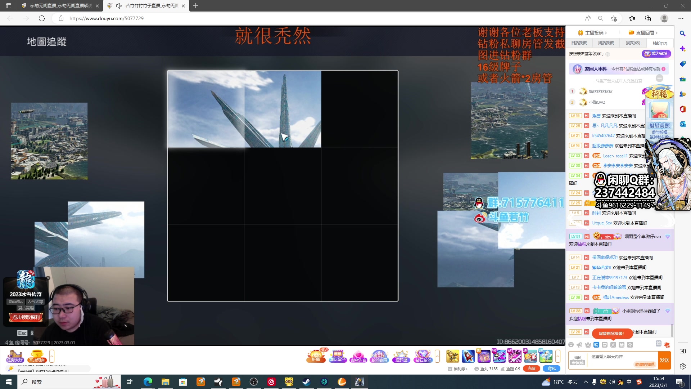This screenshot has width=691, height=389.
Task: Open the 背包 backpack button
Action: click(x=552, y=368)
